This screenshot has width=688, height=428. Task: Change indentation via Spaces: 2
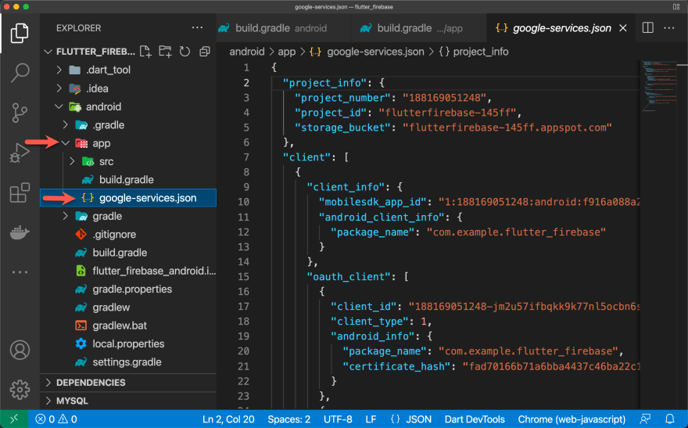click(x=288, y=419)
